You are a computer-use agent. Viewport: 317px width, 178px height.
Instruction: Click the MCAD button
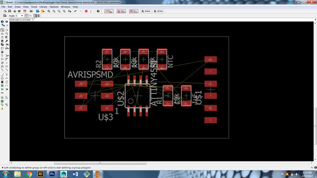coord(159,11)
